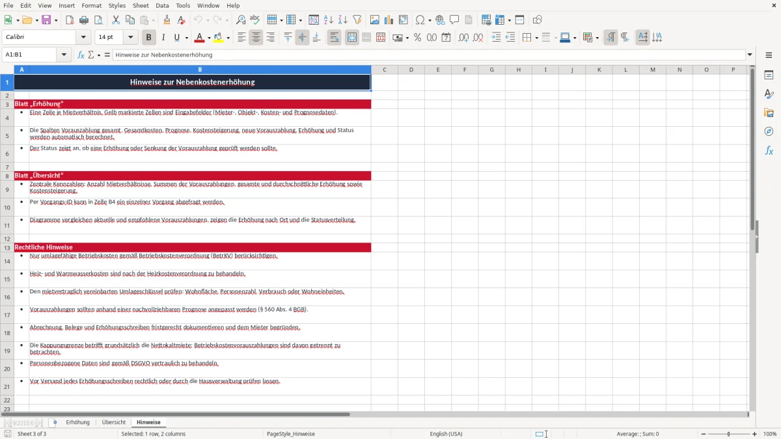This screenshot has height=439, width=781.
Task: Click the Print icon
Action: click(83, 20)
